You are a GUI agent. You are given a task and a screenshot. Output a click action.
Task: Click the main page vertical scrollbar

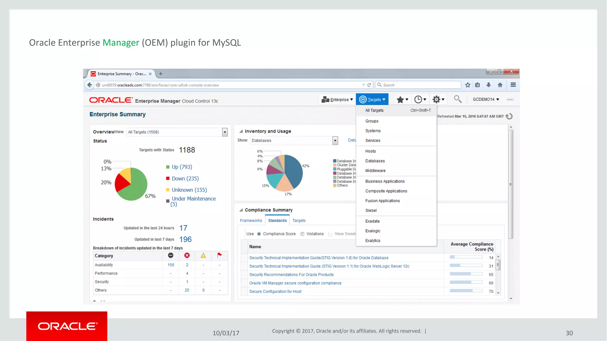(511, 184)
